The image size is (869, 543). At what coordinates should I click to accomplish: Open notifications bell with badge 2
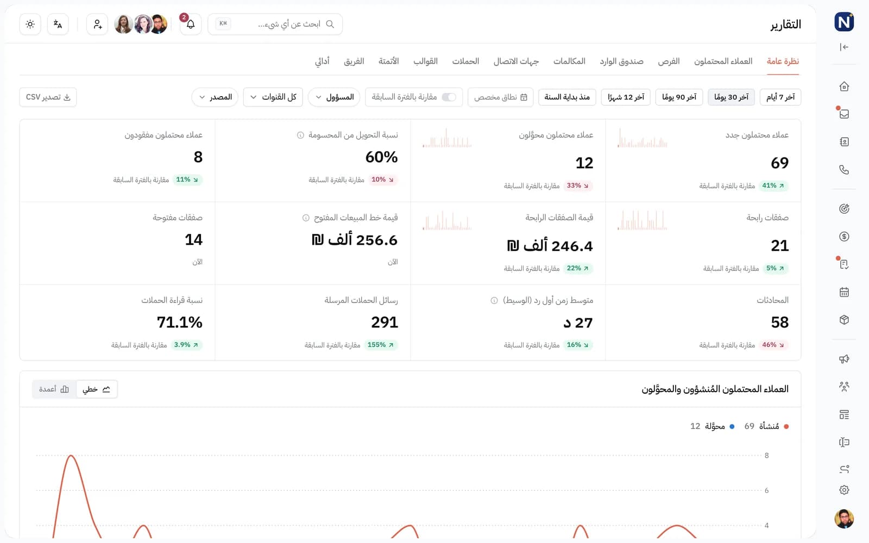coord(191,24)
